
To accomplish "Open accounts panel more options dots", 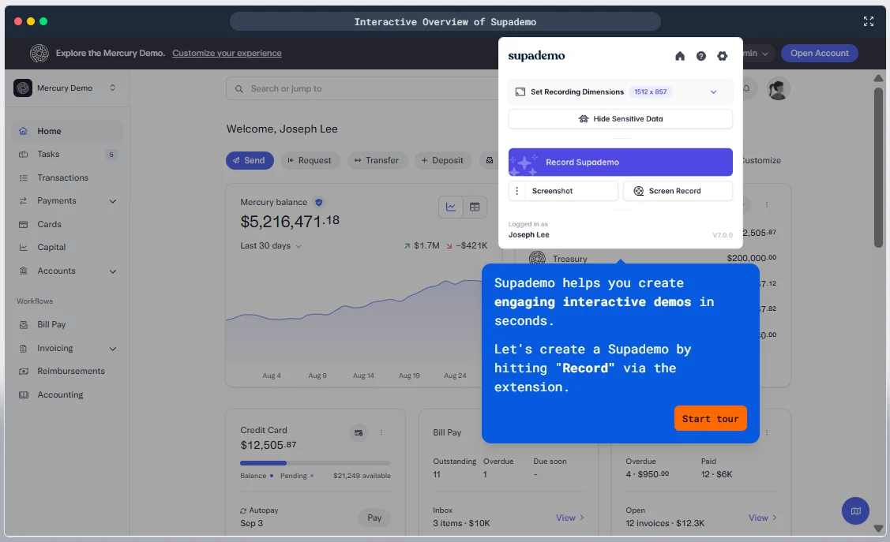I will [x=766, y=204].
